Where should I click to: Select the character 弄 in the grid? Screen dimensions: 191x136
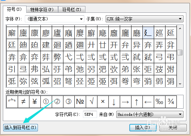coord(159,45)
